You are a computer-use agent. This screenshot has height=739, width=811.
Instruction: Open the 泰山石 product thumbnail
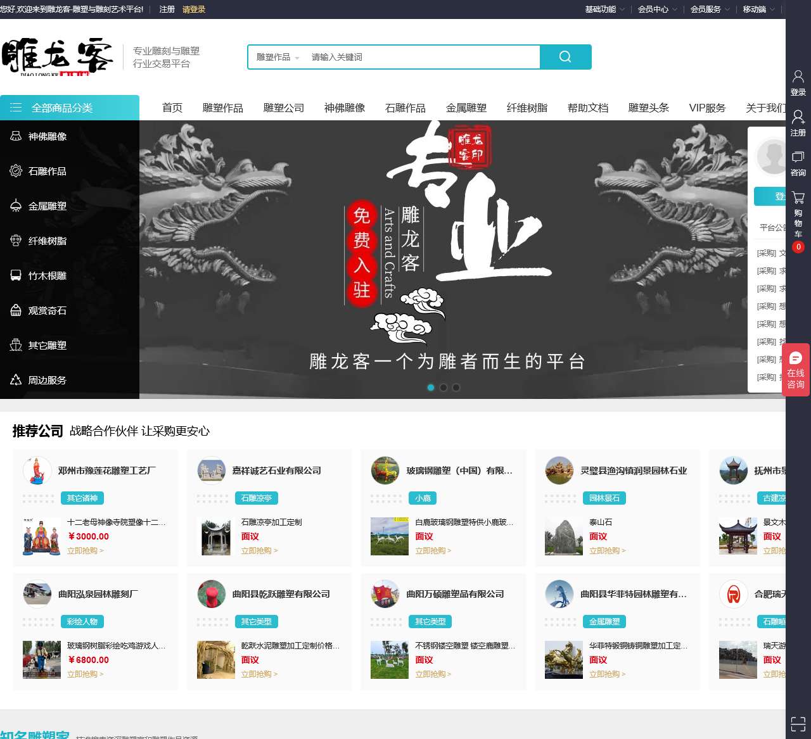point(564,536)
